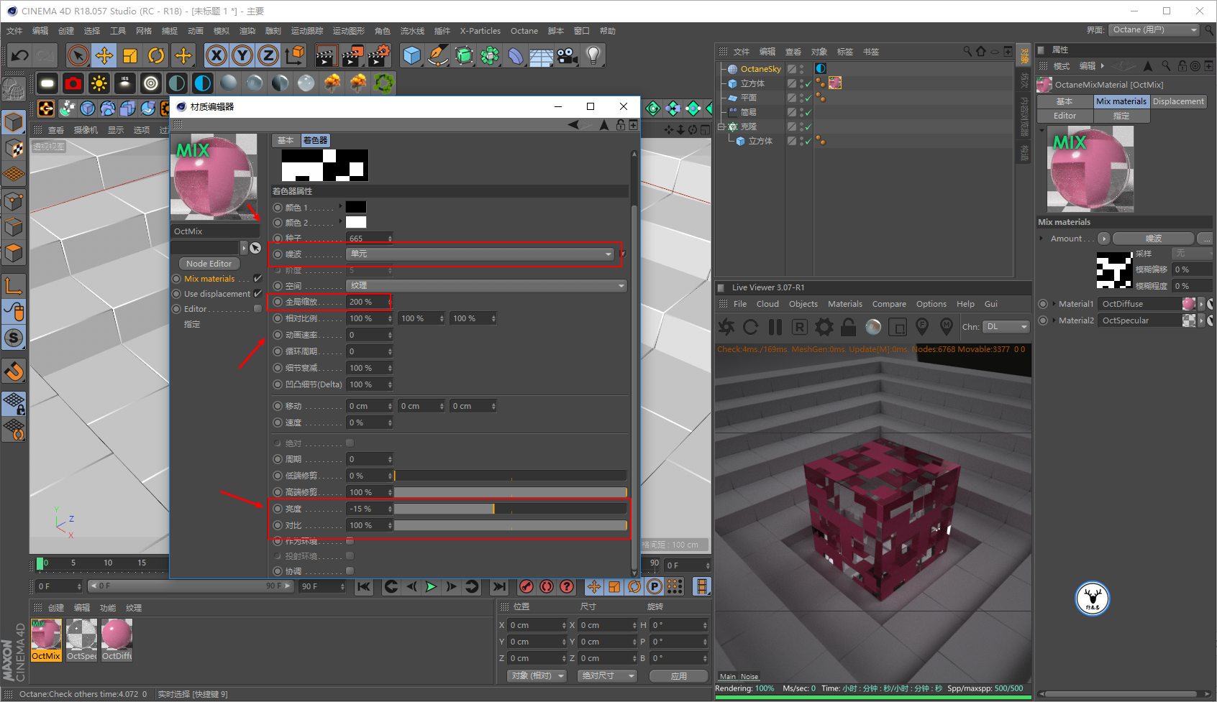This screenshot has height=702, width=1217.
Task: Open the Octane menu in the main menu bar
Action: [x=524, y=31]
